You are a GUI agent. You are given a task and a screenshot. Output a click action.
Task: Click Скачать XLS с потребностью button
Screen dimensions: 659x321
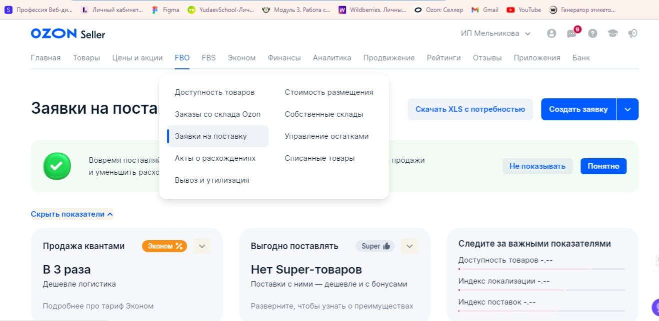click(470, 109)
